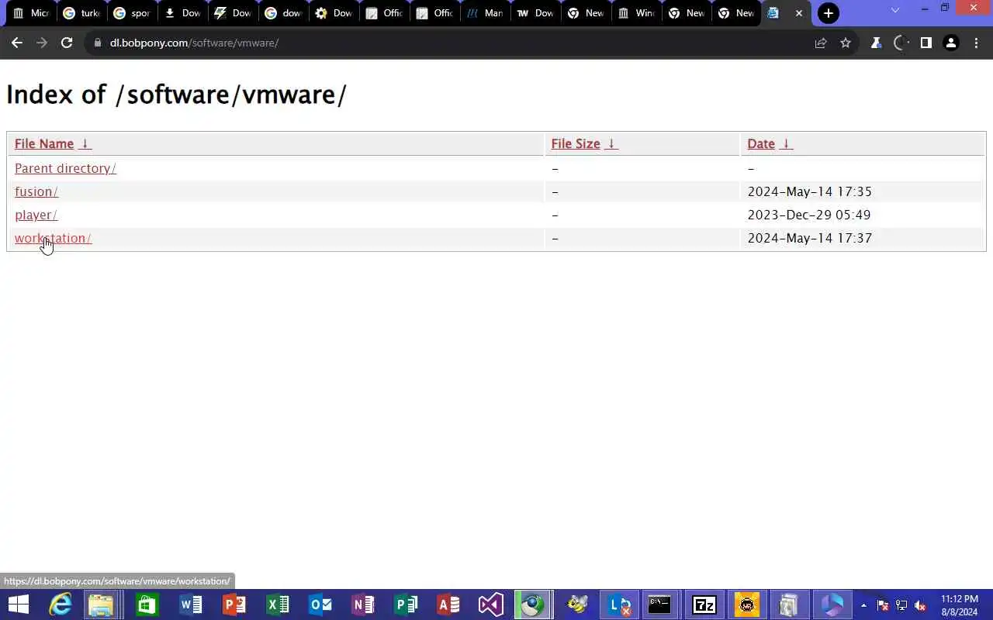This screenshot has width=993, height=620.
Task: Sort listing by File Size header
Action: tap(576, 143)
